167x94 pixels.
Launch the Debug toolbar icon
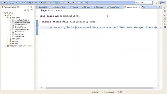20,2
